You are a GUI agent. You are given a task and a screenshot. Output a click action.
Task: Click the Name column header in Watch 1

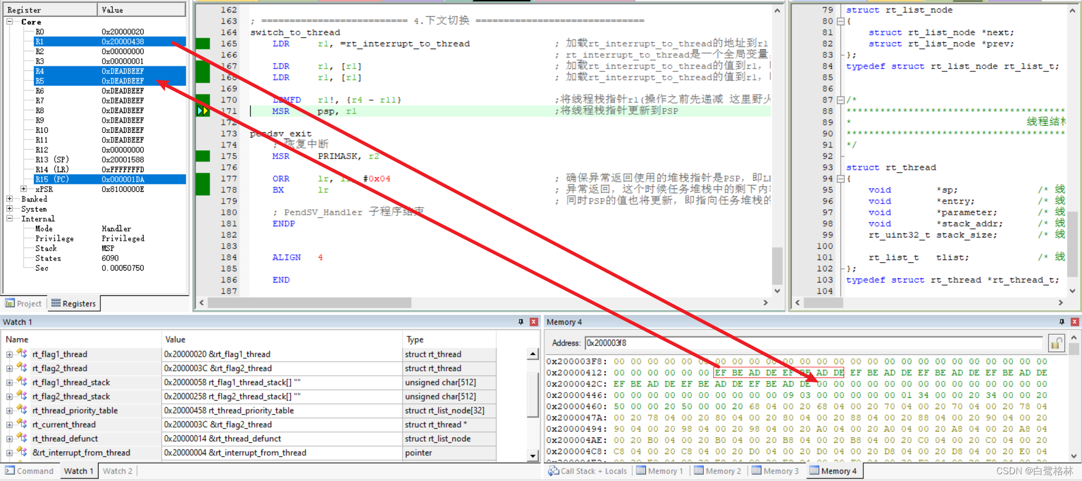[82, 339]
